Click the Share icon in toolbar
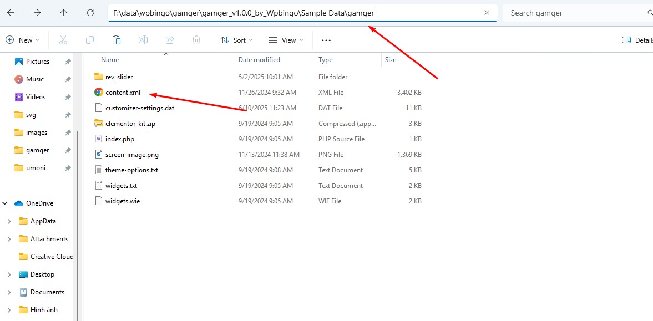 [x=170, y=40]
